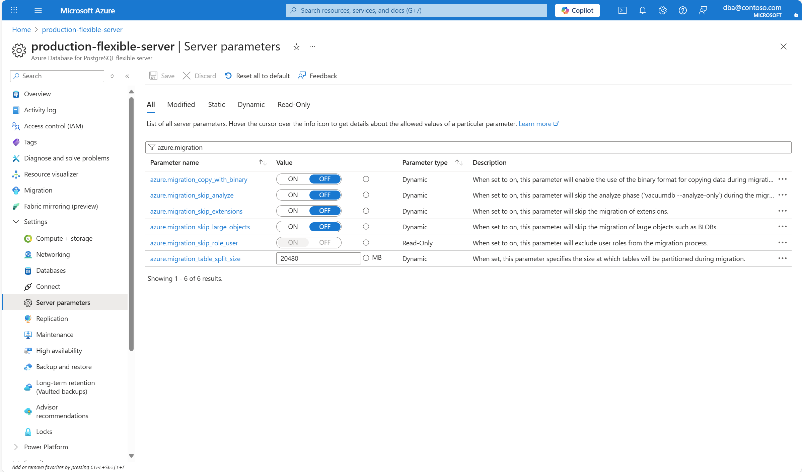This screenshot has height=472, width=802.
Task: Click the portal settings gear icon
Action: (662, 10)
